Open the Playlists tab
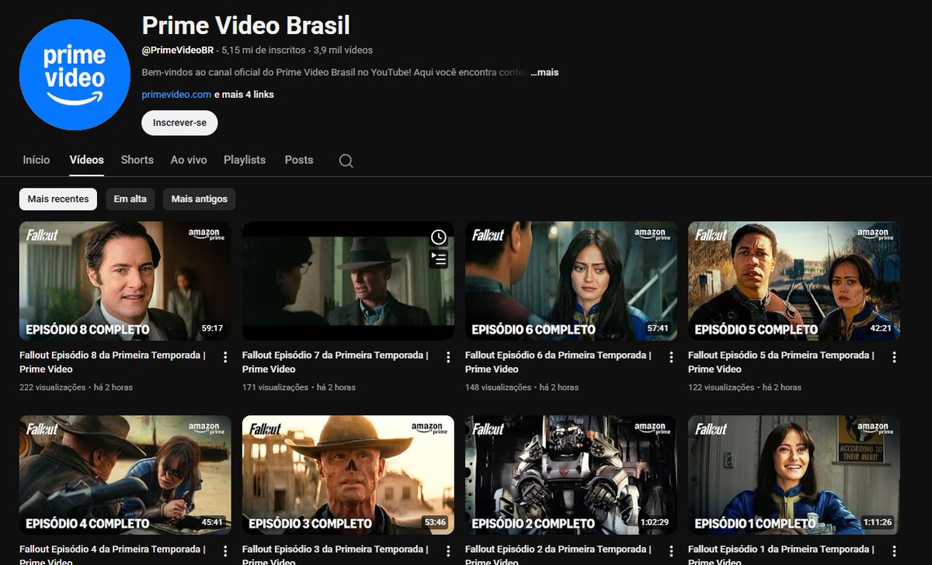The width and height of the screenshot is (932, 565). click(x=244, y=160)
